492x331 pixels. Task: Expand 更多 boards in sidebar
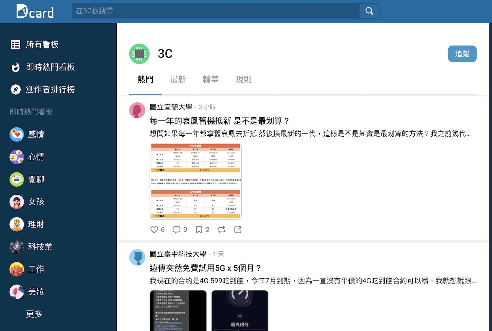(x=34, y=314)
